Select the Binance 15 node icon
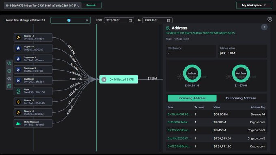The height and width of the screenshot is (155, 276). (x=18, y=102)
